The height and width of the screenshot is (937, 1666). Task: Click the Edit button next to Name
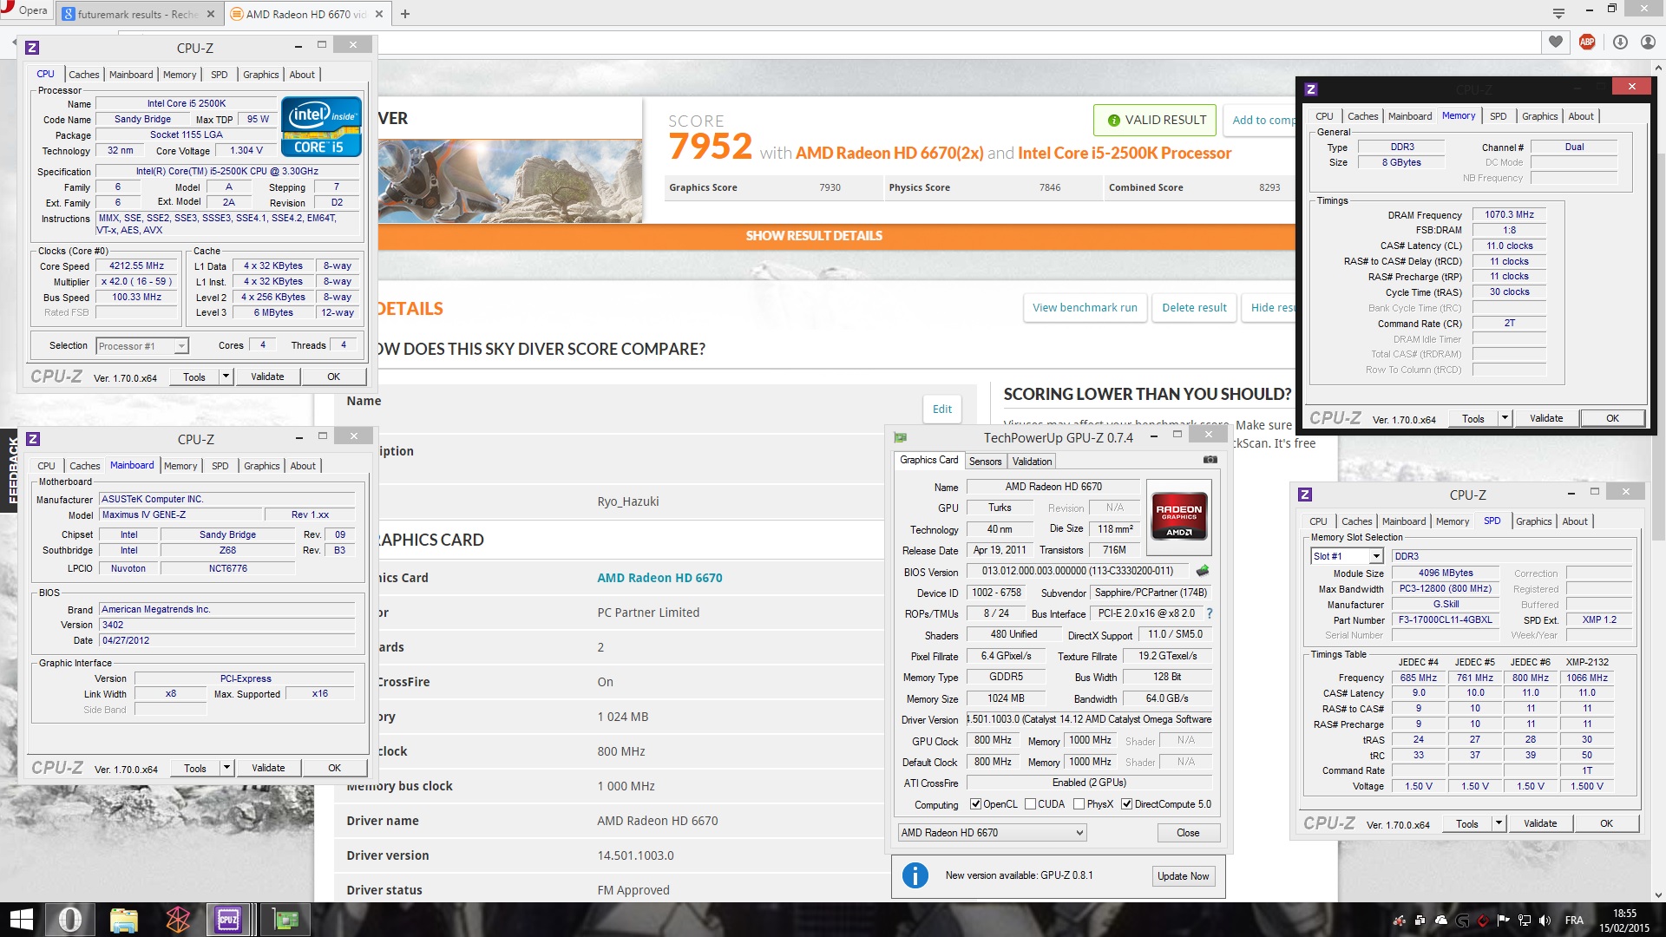[x=942, y=409]
